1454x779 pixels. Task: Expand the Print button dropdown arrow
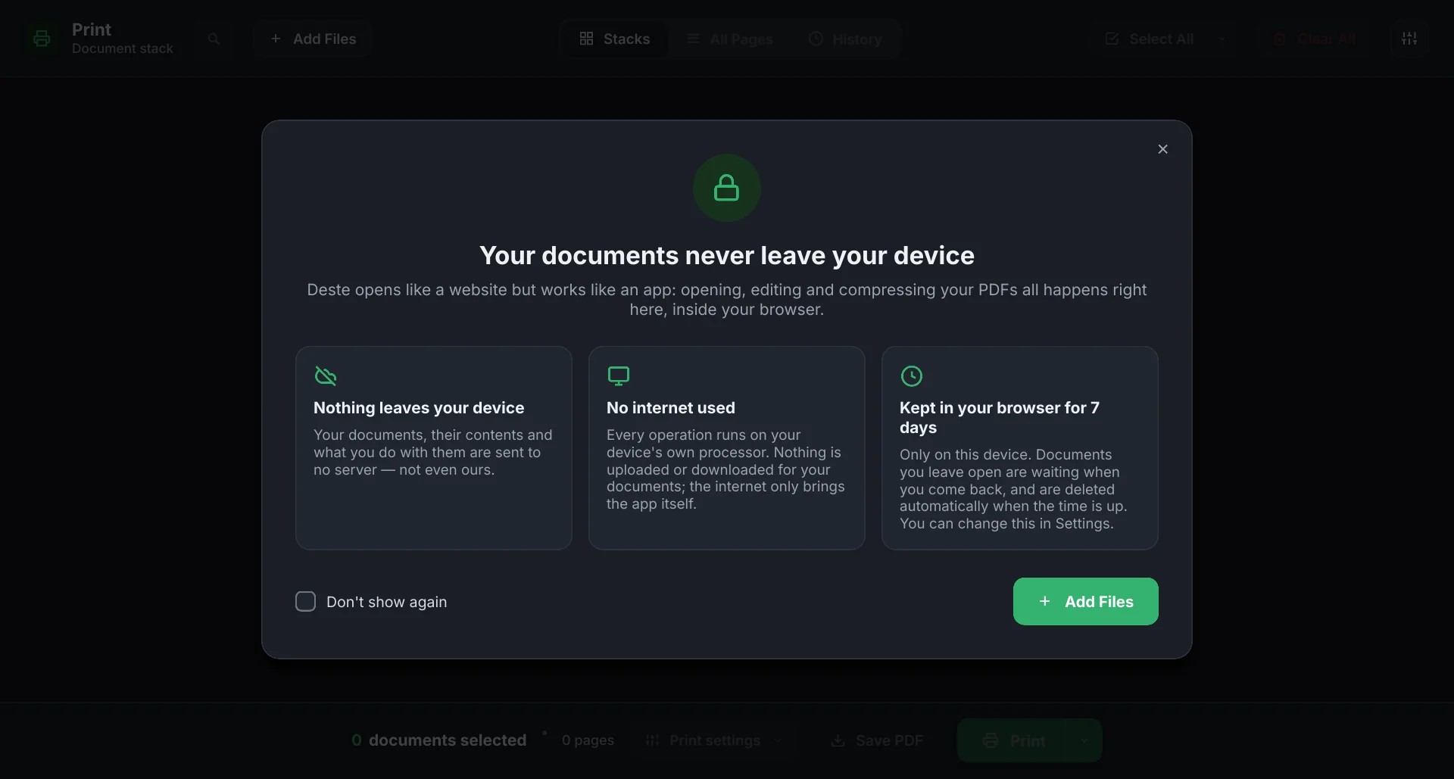tap(1084, 740)
